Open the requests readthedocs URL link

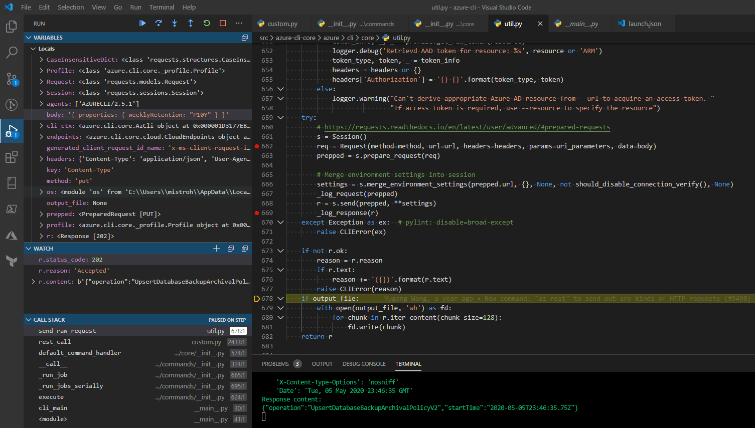[x=467, y=127]
